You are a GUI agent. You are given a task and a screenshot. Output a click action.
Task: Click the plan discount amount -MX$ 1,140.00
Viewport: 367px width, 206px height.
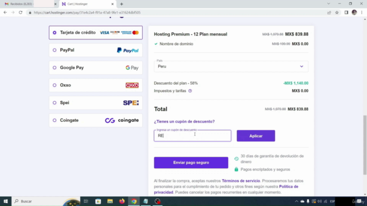(x=296, y=83)
